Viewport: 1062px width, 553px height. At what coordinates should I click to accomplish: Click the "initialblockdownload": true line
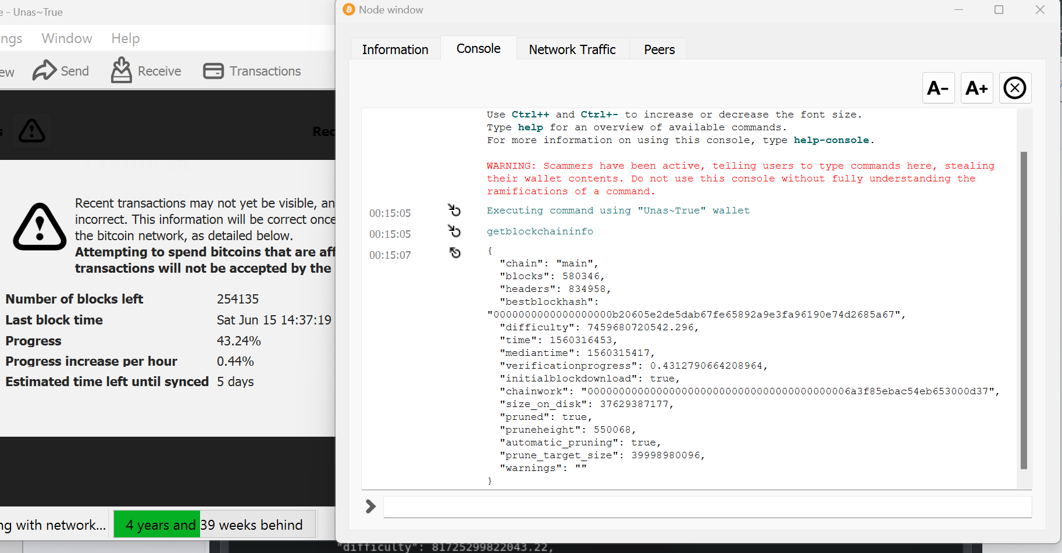coord(590,379)
